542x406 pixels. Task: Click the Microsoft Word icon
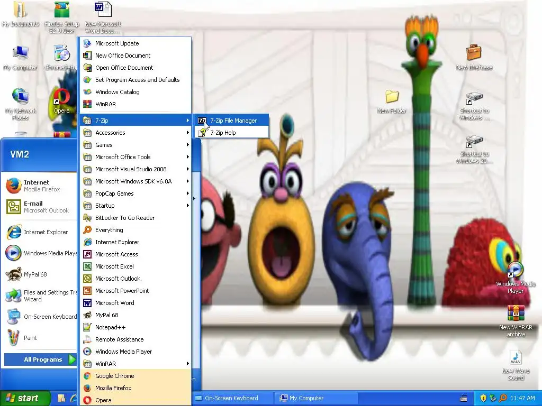pyautogui.click(x=87, y=303)
